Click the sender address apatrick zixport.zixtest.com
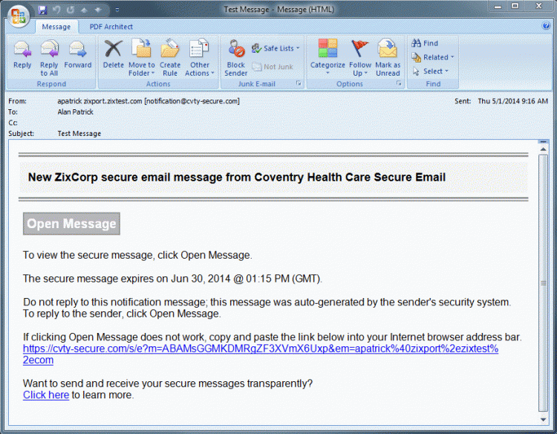Screen dimensions: 557x434 click(x=149, y=101)
